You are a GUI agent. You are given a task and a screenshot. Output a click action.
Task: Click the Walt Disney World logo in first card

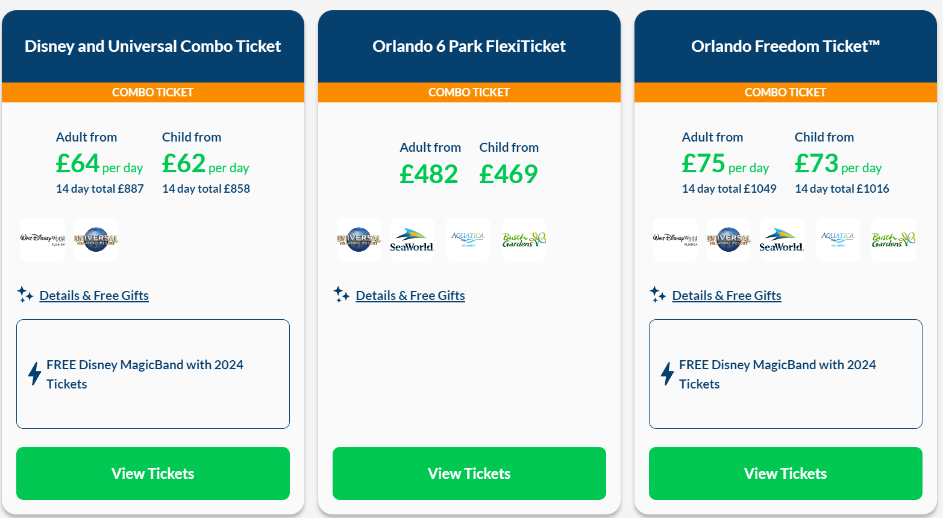coord(42,239)
